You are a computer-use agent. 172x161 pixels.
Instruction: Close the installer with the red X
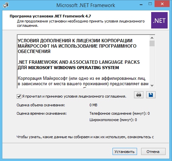pos(162,4)
